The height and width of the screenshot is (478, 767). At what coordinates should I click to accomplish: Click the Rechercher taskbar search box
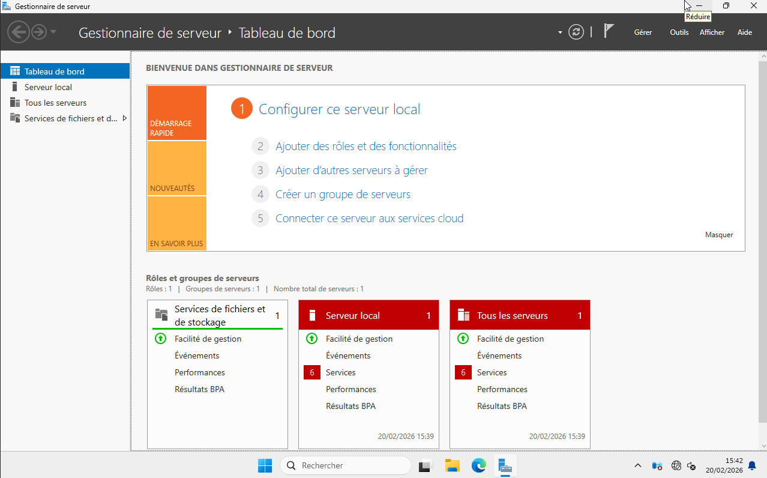[345, 465]
